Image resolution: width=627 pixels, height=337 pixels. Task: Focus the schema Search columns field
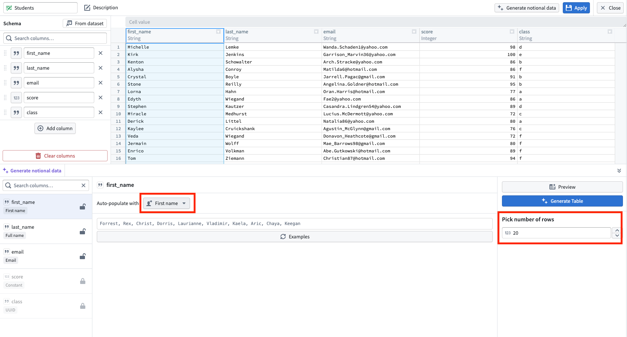click(55, 38)
